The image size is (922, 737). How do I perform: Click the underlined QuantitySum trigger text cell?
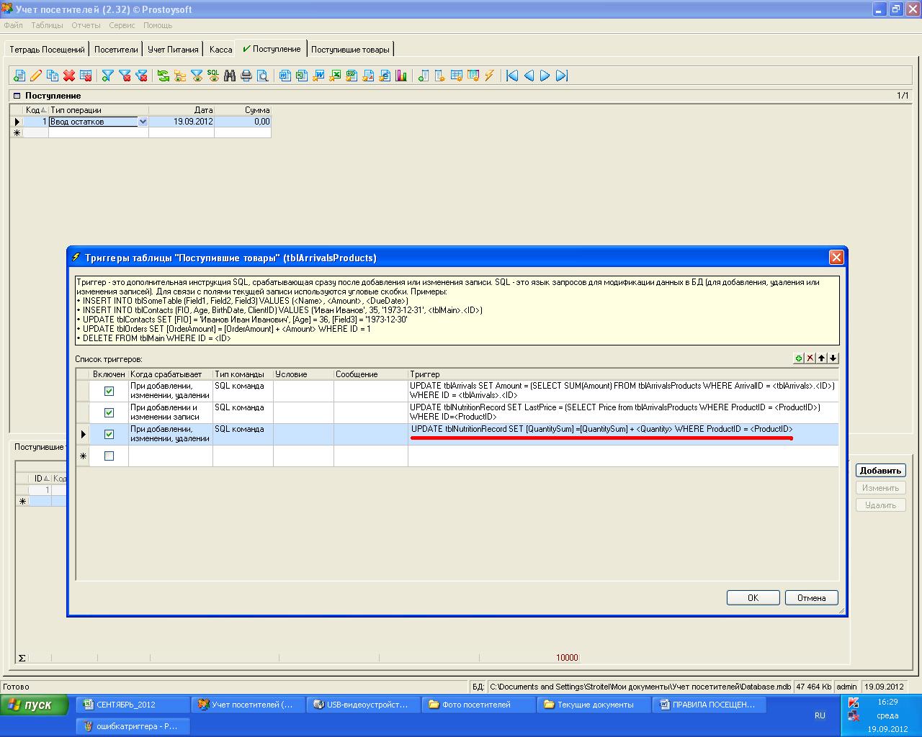pyautogui.click(x=601, y=430)
